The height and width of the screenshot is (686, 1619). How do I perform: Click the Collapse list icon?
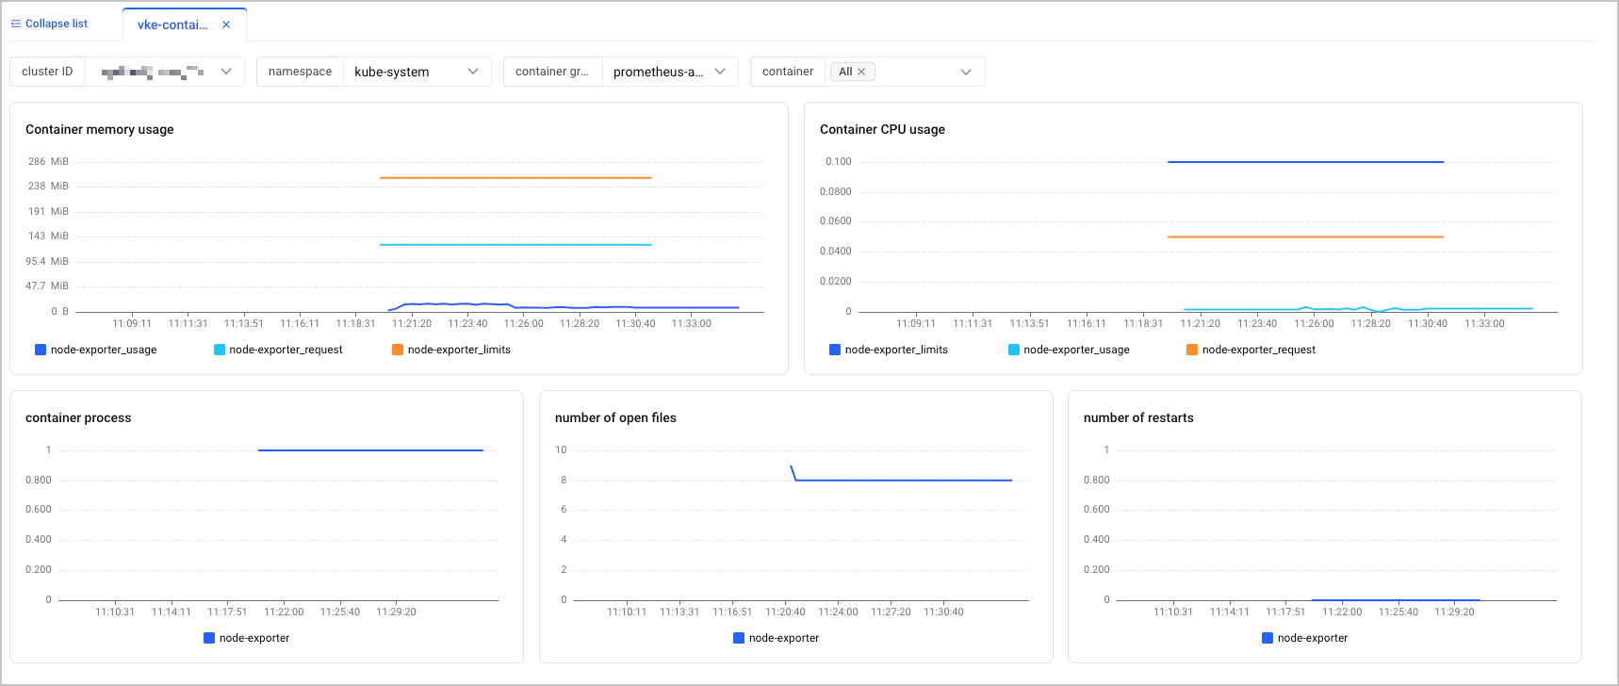click(x=16, y=24)
